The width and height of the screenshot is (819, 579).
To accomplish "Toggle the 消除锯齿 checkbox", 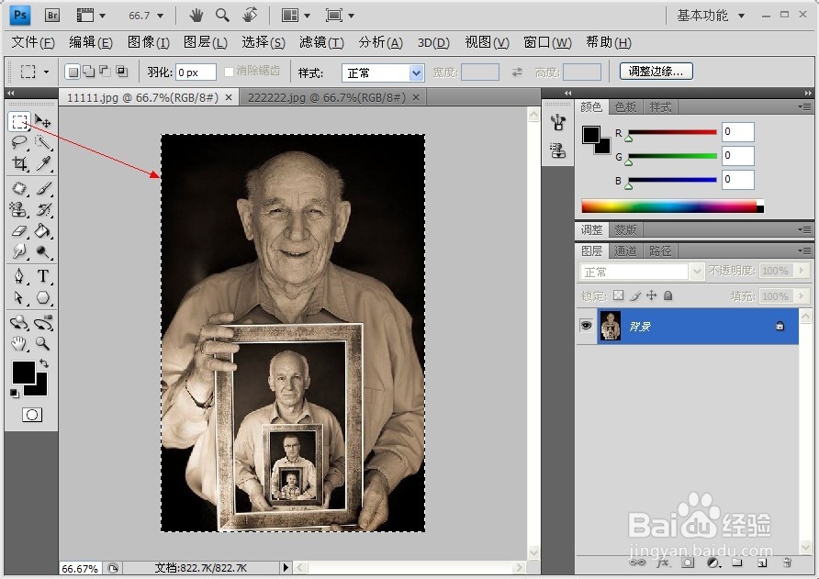I will tap(230, 72).
